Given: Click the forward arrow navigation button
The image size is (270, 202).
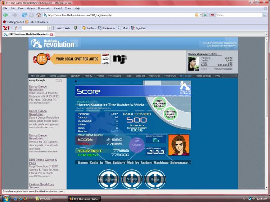Looking at the screenshot, I should (15, 15).
